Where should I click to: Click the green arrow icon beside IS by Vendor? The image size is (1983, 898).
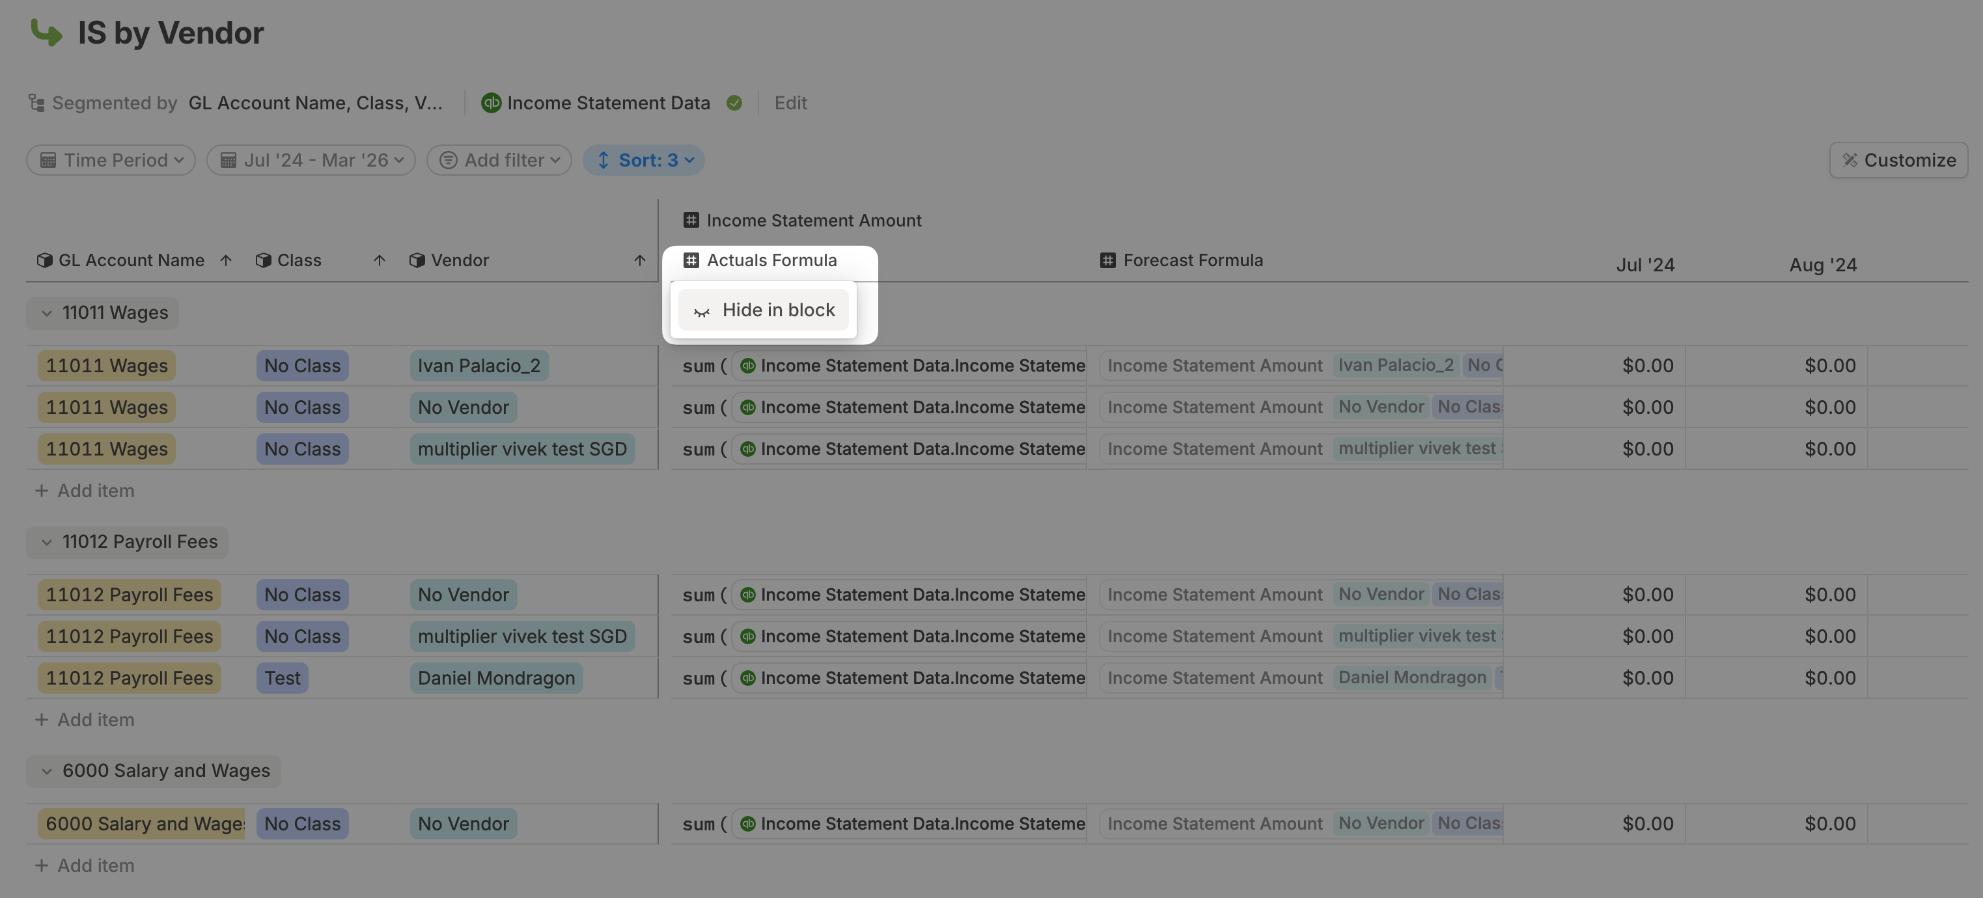[46, 33]
